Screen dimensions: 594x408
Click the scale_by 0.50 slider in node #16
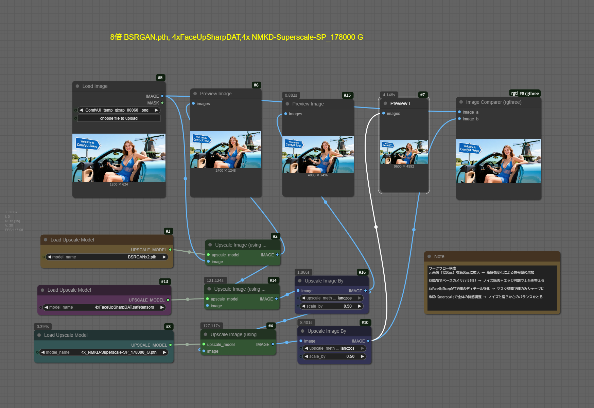tap(332, 306)
